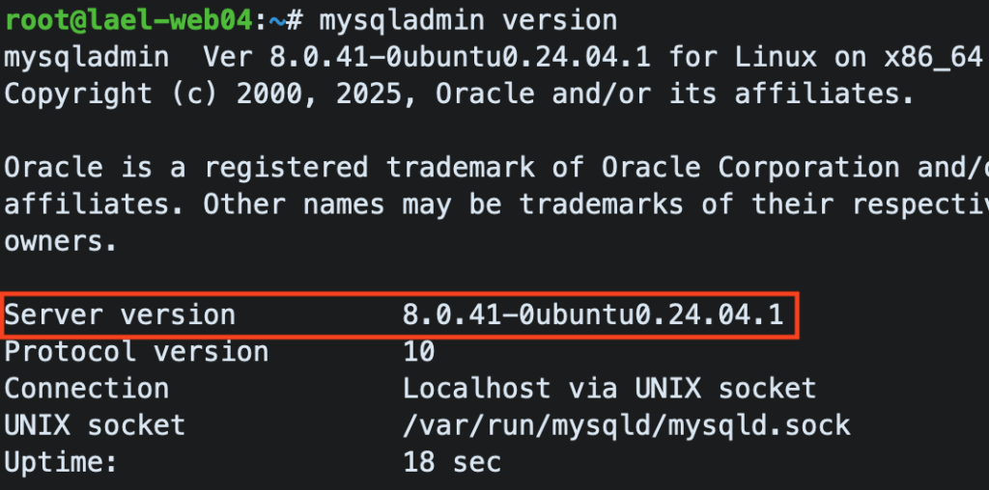Click the 'affiliates. Other names may be trademarks' line
Viewport: 989px width, 490px height.
tap(496, 204)
